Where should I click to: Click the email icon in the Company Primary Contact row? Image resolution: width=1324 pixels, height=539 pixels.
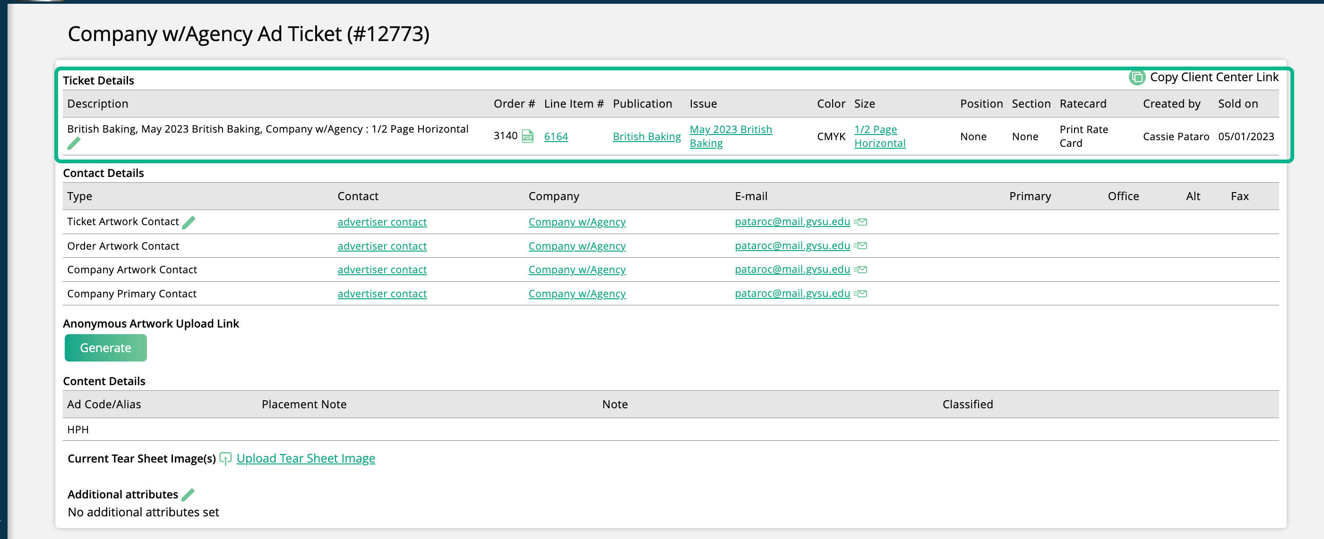pyautogui.click(x=862, y=294)
